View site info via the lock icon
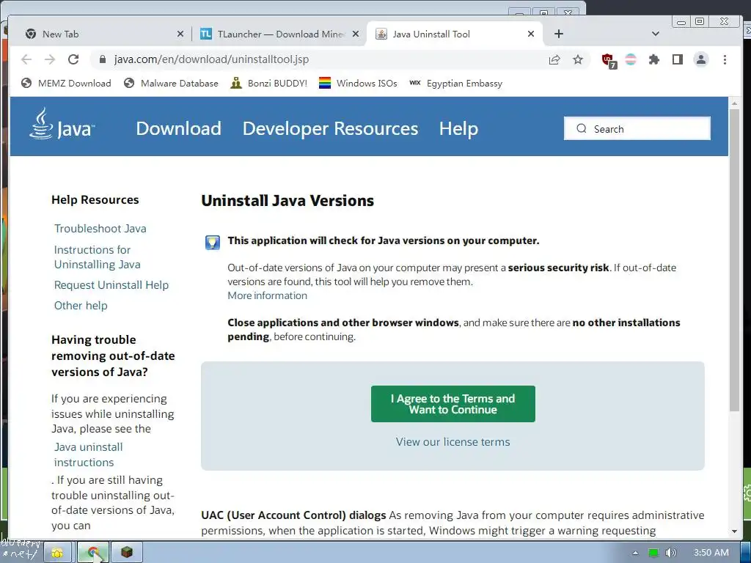The width and height of the screenshot is (751, 563). click(x=102, y=59)
